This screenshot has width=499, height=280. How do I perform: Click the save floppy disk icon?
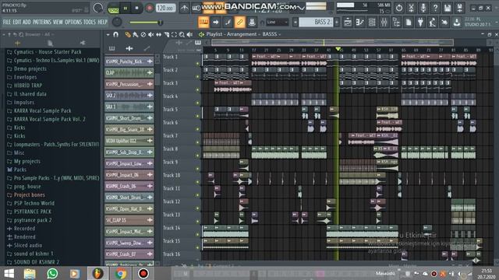point(448,8)
